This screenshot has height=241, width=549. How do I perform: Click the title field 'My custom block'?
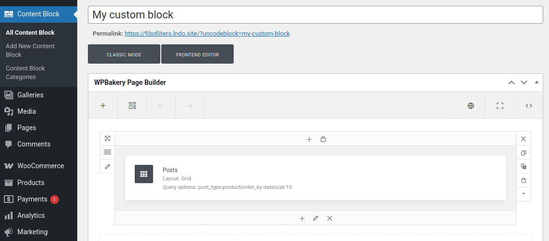pos(315,14)
